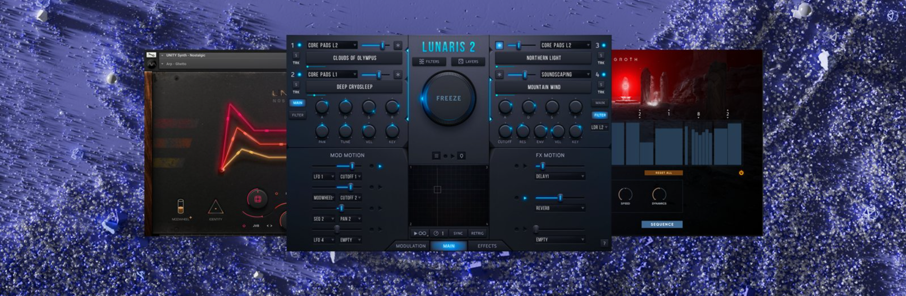This screenshot has width=906, height=296.
Task: Click the ENV knob
Action: (x=540, y=131)
